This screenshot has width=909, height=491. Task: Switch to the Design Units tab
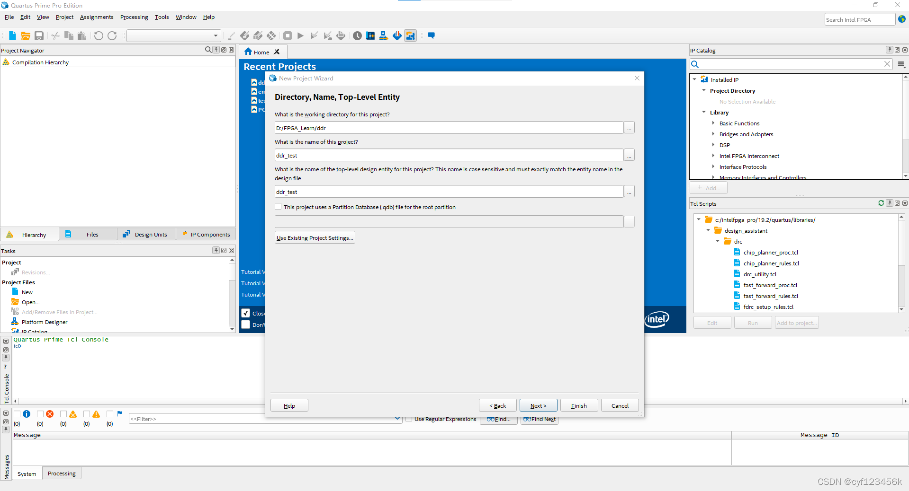coord(146,234)
